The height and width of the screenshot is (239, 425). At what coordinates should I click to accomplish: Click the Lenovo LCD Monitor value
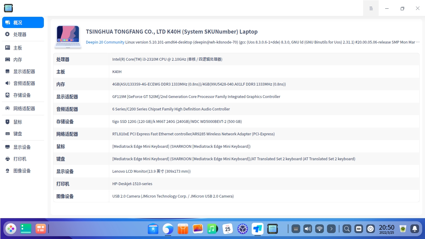152,171
